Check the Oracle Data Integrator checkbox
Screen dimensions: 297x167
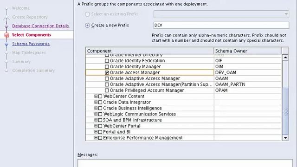[x=100, y=102]
